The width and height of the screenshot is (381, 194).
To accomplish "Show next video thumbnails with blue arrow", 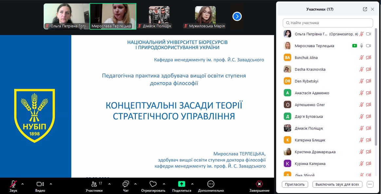I will pyautogui.click(x=237, y=16).
